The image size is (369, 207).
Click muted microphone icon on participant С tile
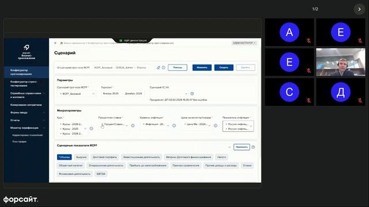[x=308, y=101]
